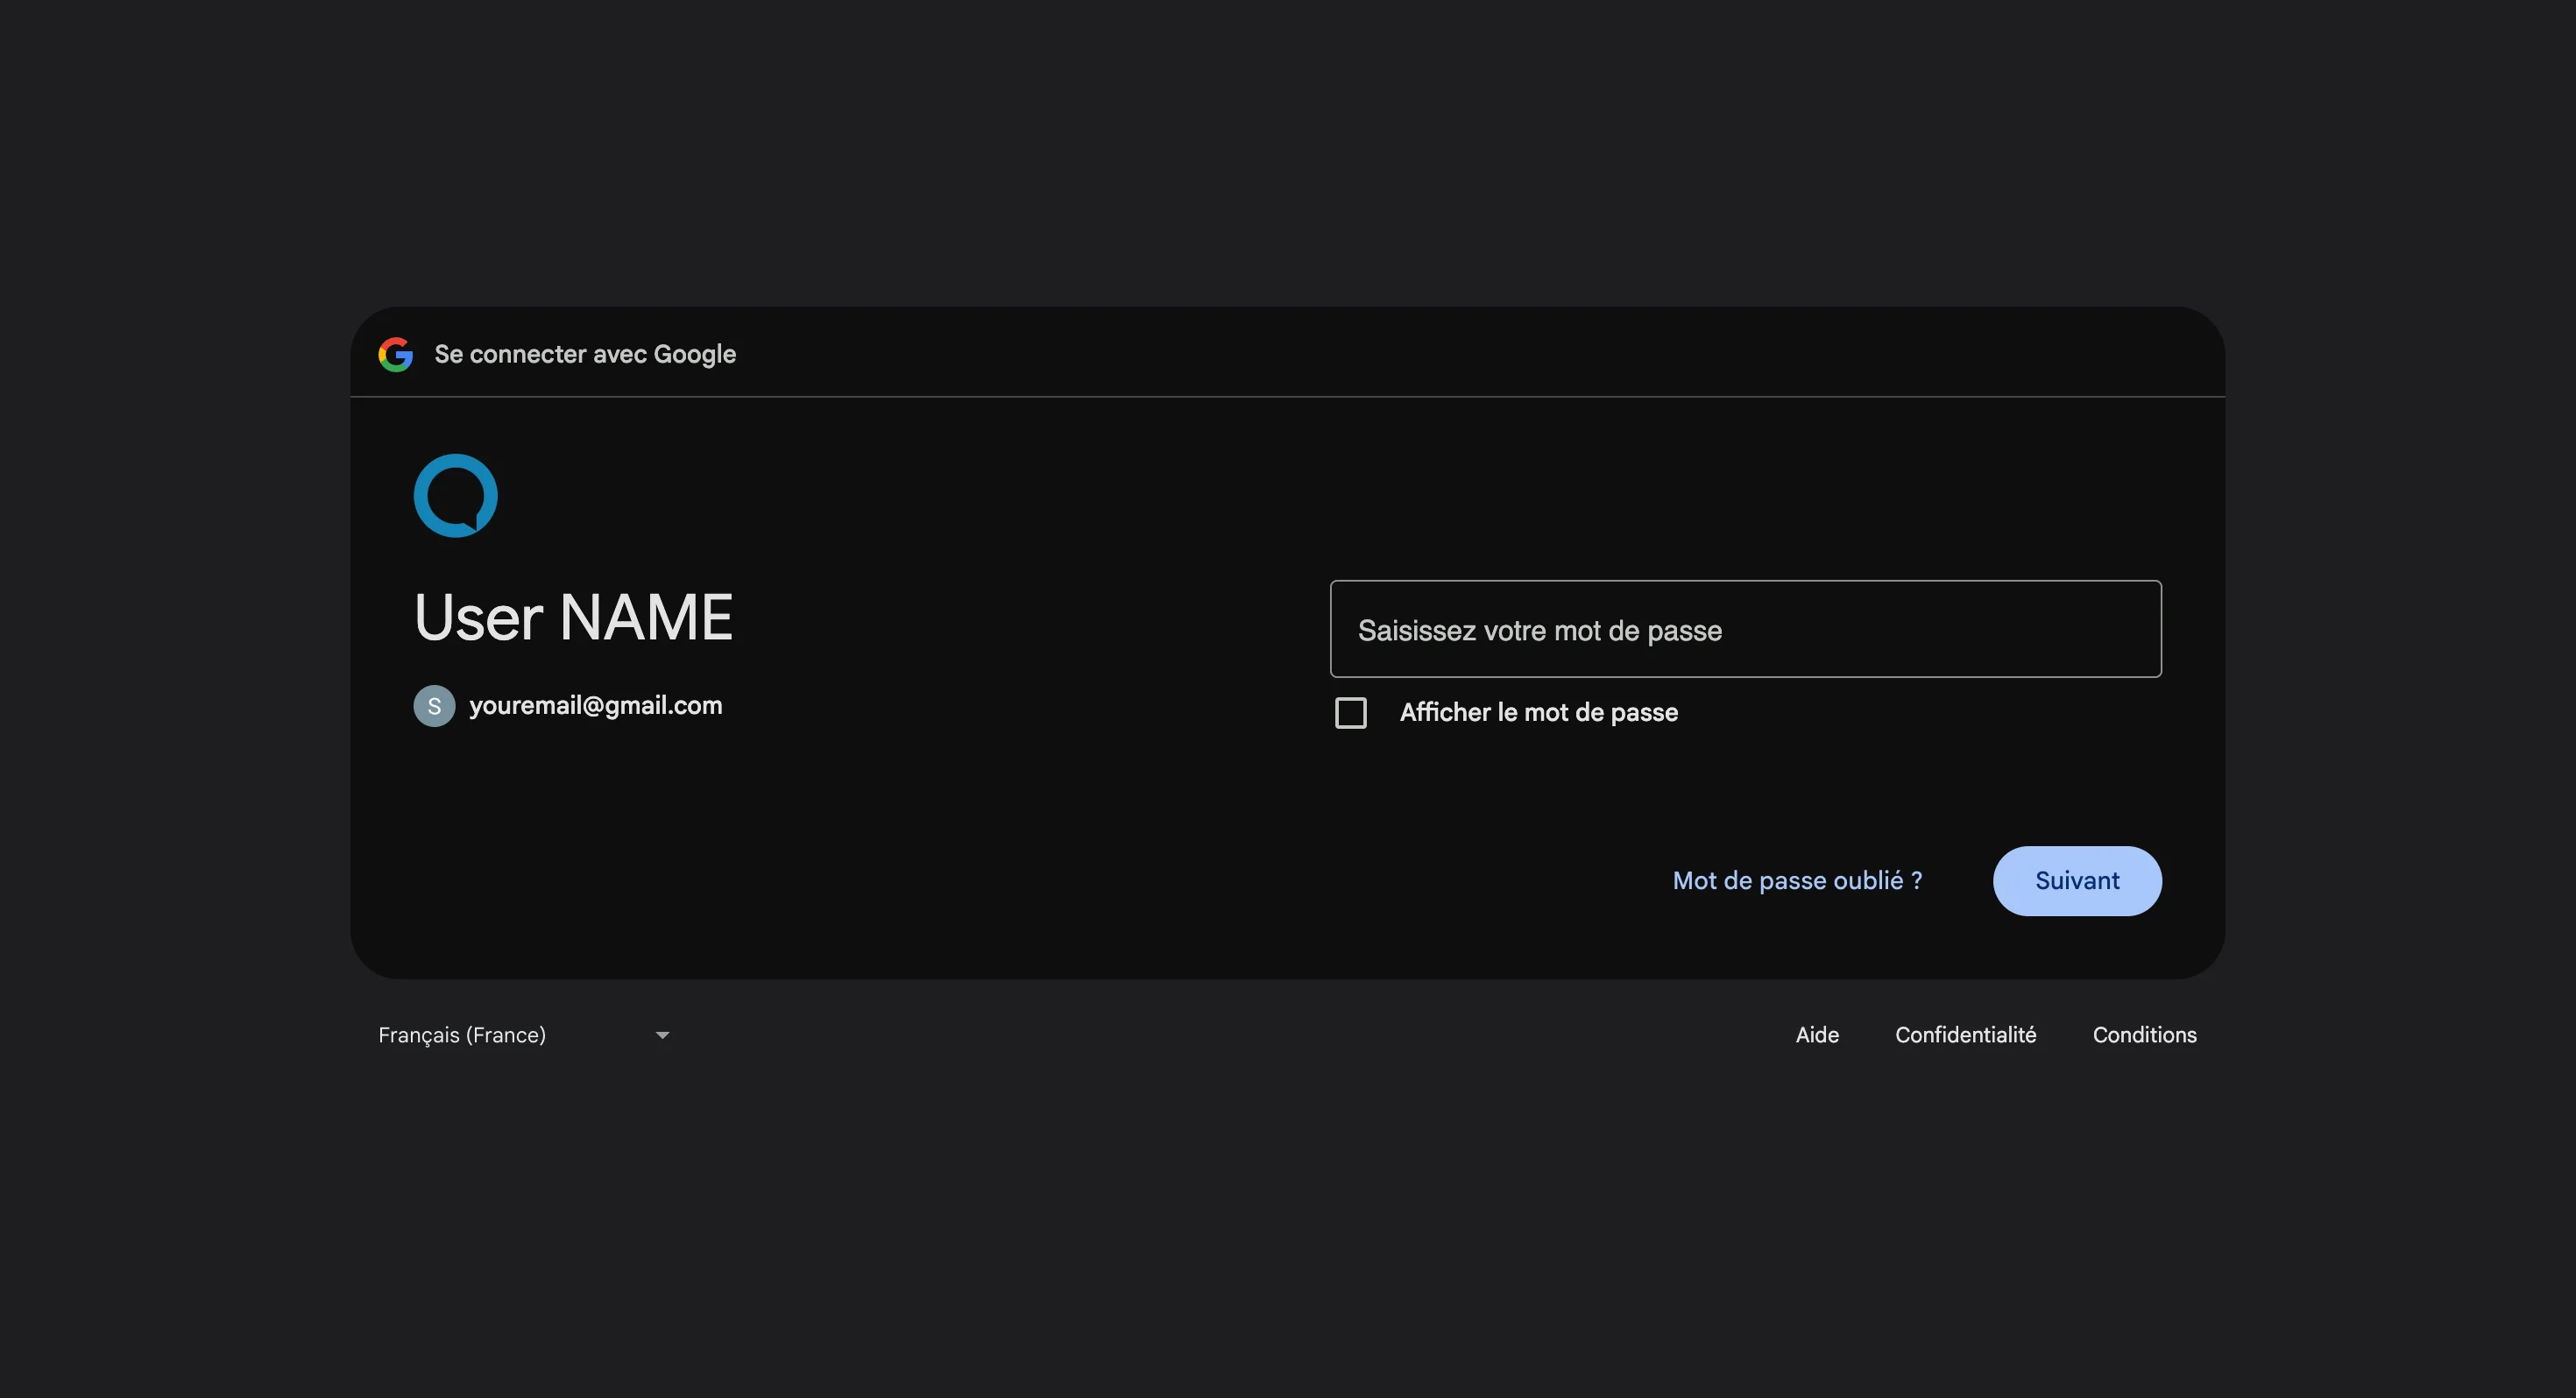Viewport: 2576px width, 1398px height.
Task: Click the S avatar next to the email
Action: point(434,706)
